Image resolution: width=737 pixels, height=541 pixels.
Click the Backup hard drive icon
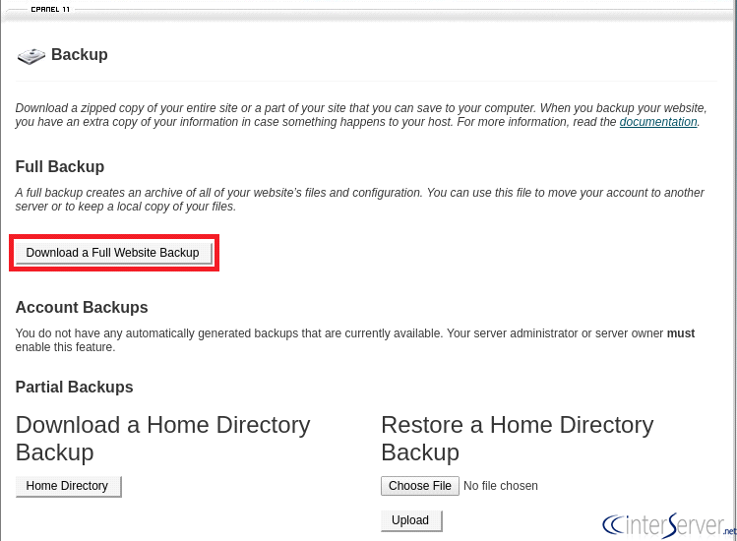[31, 56]
